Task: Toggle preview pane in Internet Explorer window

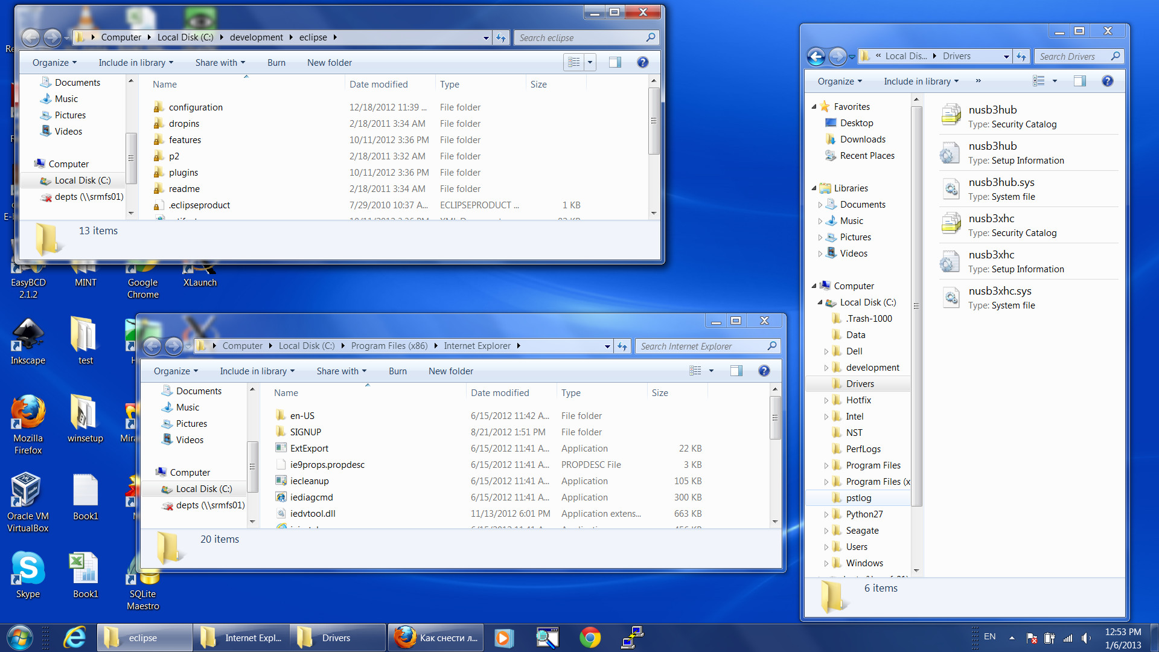Action: click(736, 371)
